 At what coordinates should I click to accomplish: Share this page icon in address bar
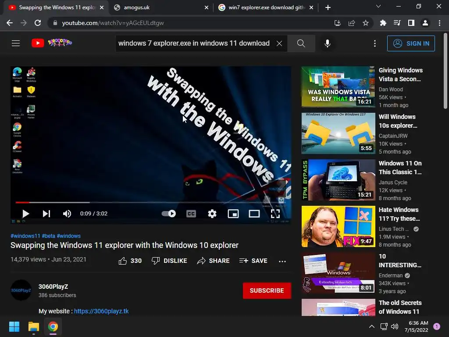352,23
